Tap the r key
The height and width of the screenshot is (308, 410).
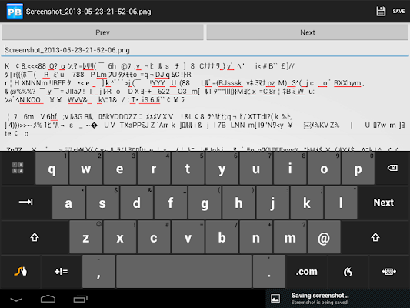click(x=154, y=169)
